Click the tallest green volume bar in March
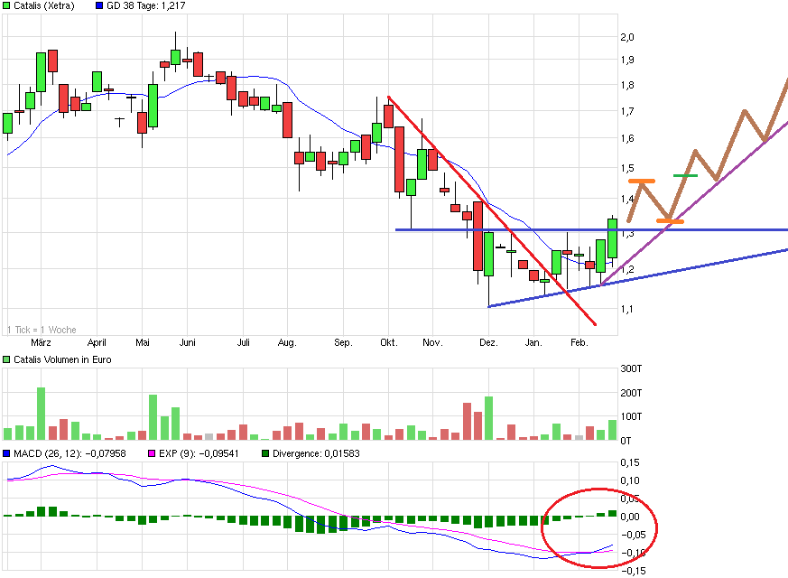Image resolution: width=788 pixels, height=578 pixels. 41,414
